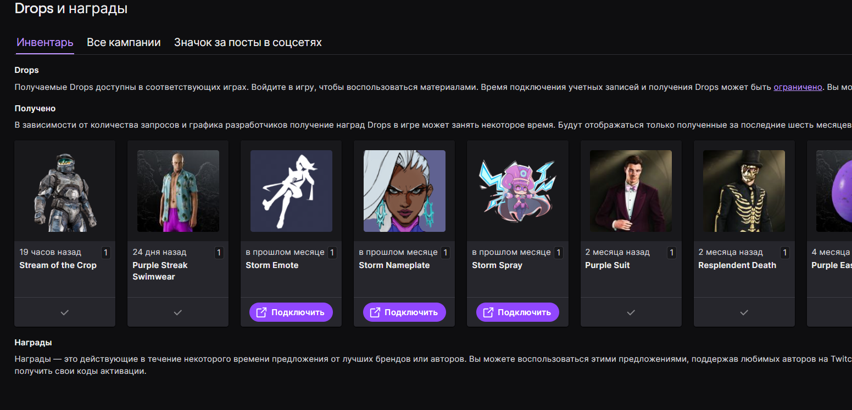Click the 'Purple Suit' title

[x=608, y=265]
